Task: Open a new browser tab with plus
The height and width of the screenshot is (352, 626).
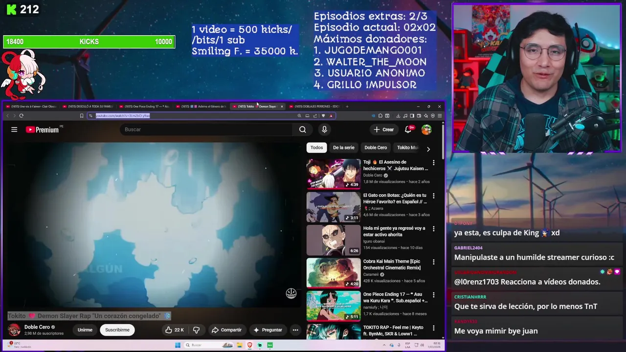Action: coord(347,107)
